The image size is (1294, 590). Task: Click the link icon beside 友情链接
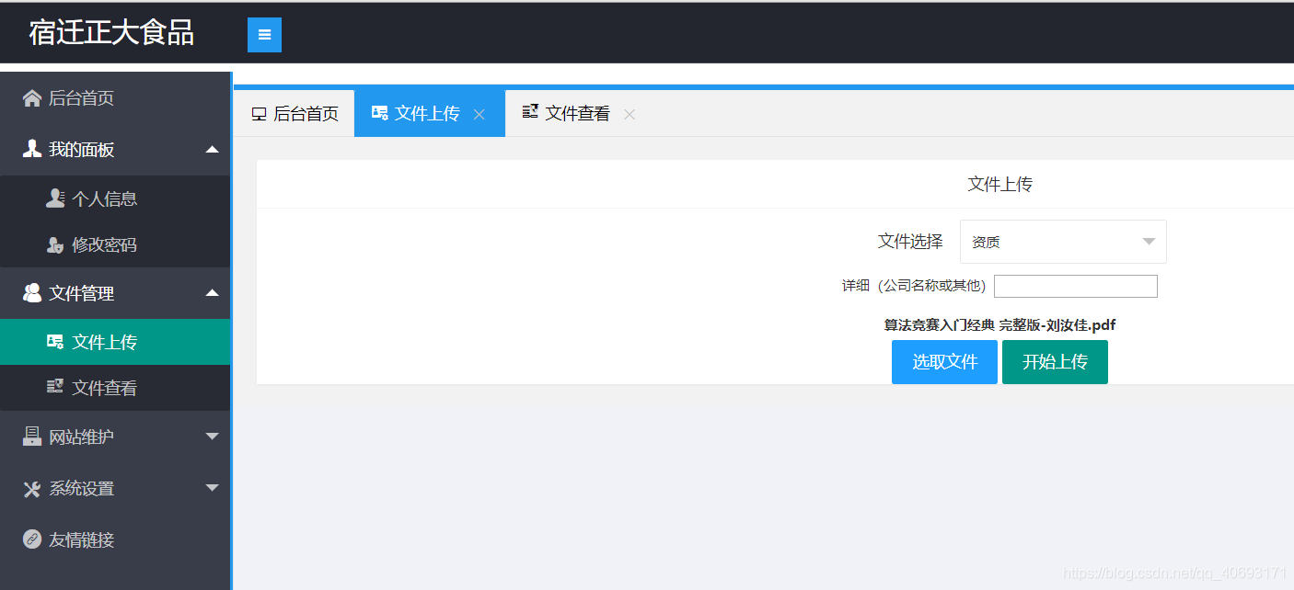[x=32, y=539]
